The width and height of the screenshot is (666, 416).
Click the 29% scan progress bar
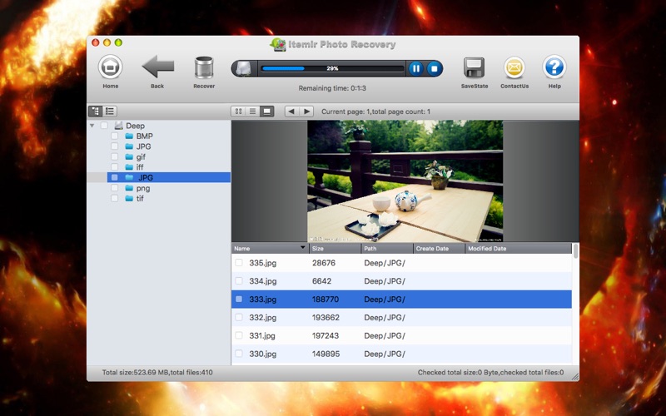[332, 68]
